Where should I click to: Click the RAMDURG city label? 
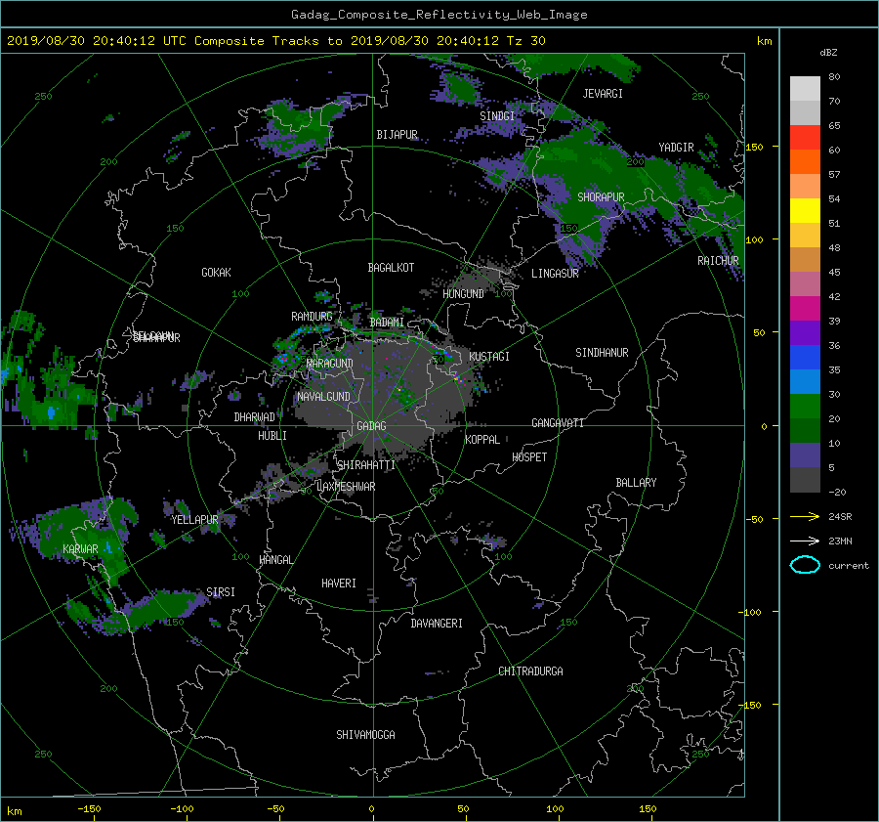tap(312, 317)
